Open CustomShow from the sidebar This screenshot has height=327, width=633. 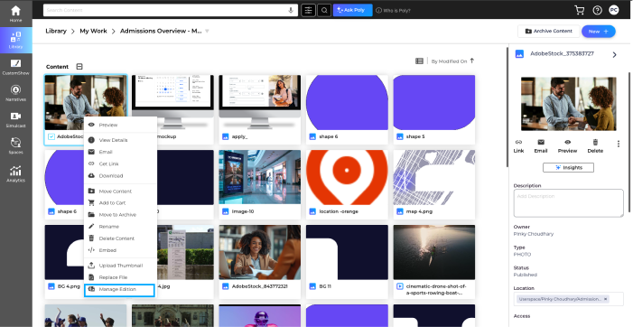pos(15,67)
